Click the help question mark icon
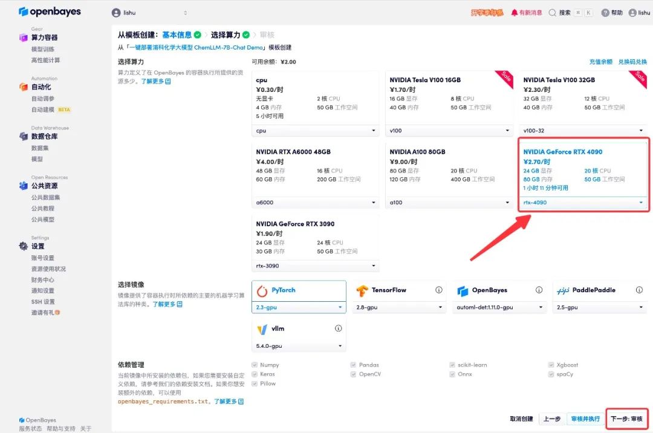Screen dimensions: 653x433 tap(605, 13)
